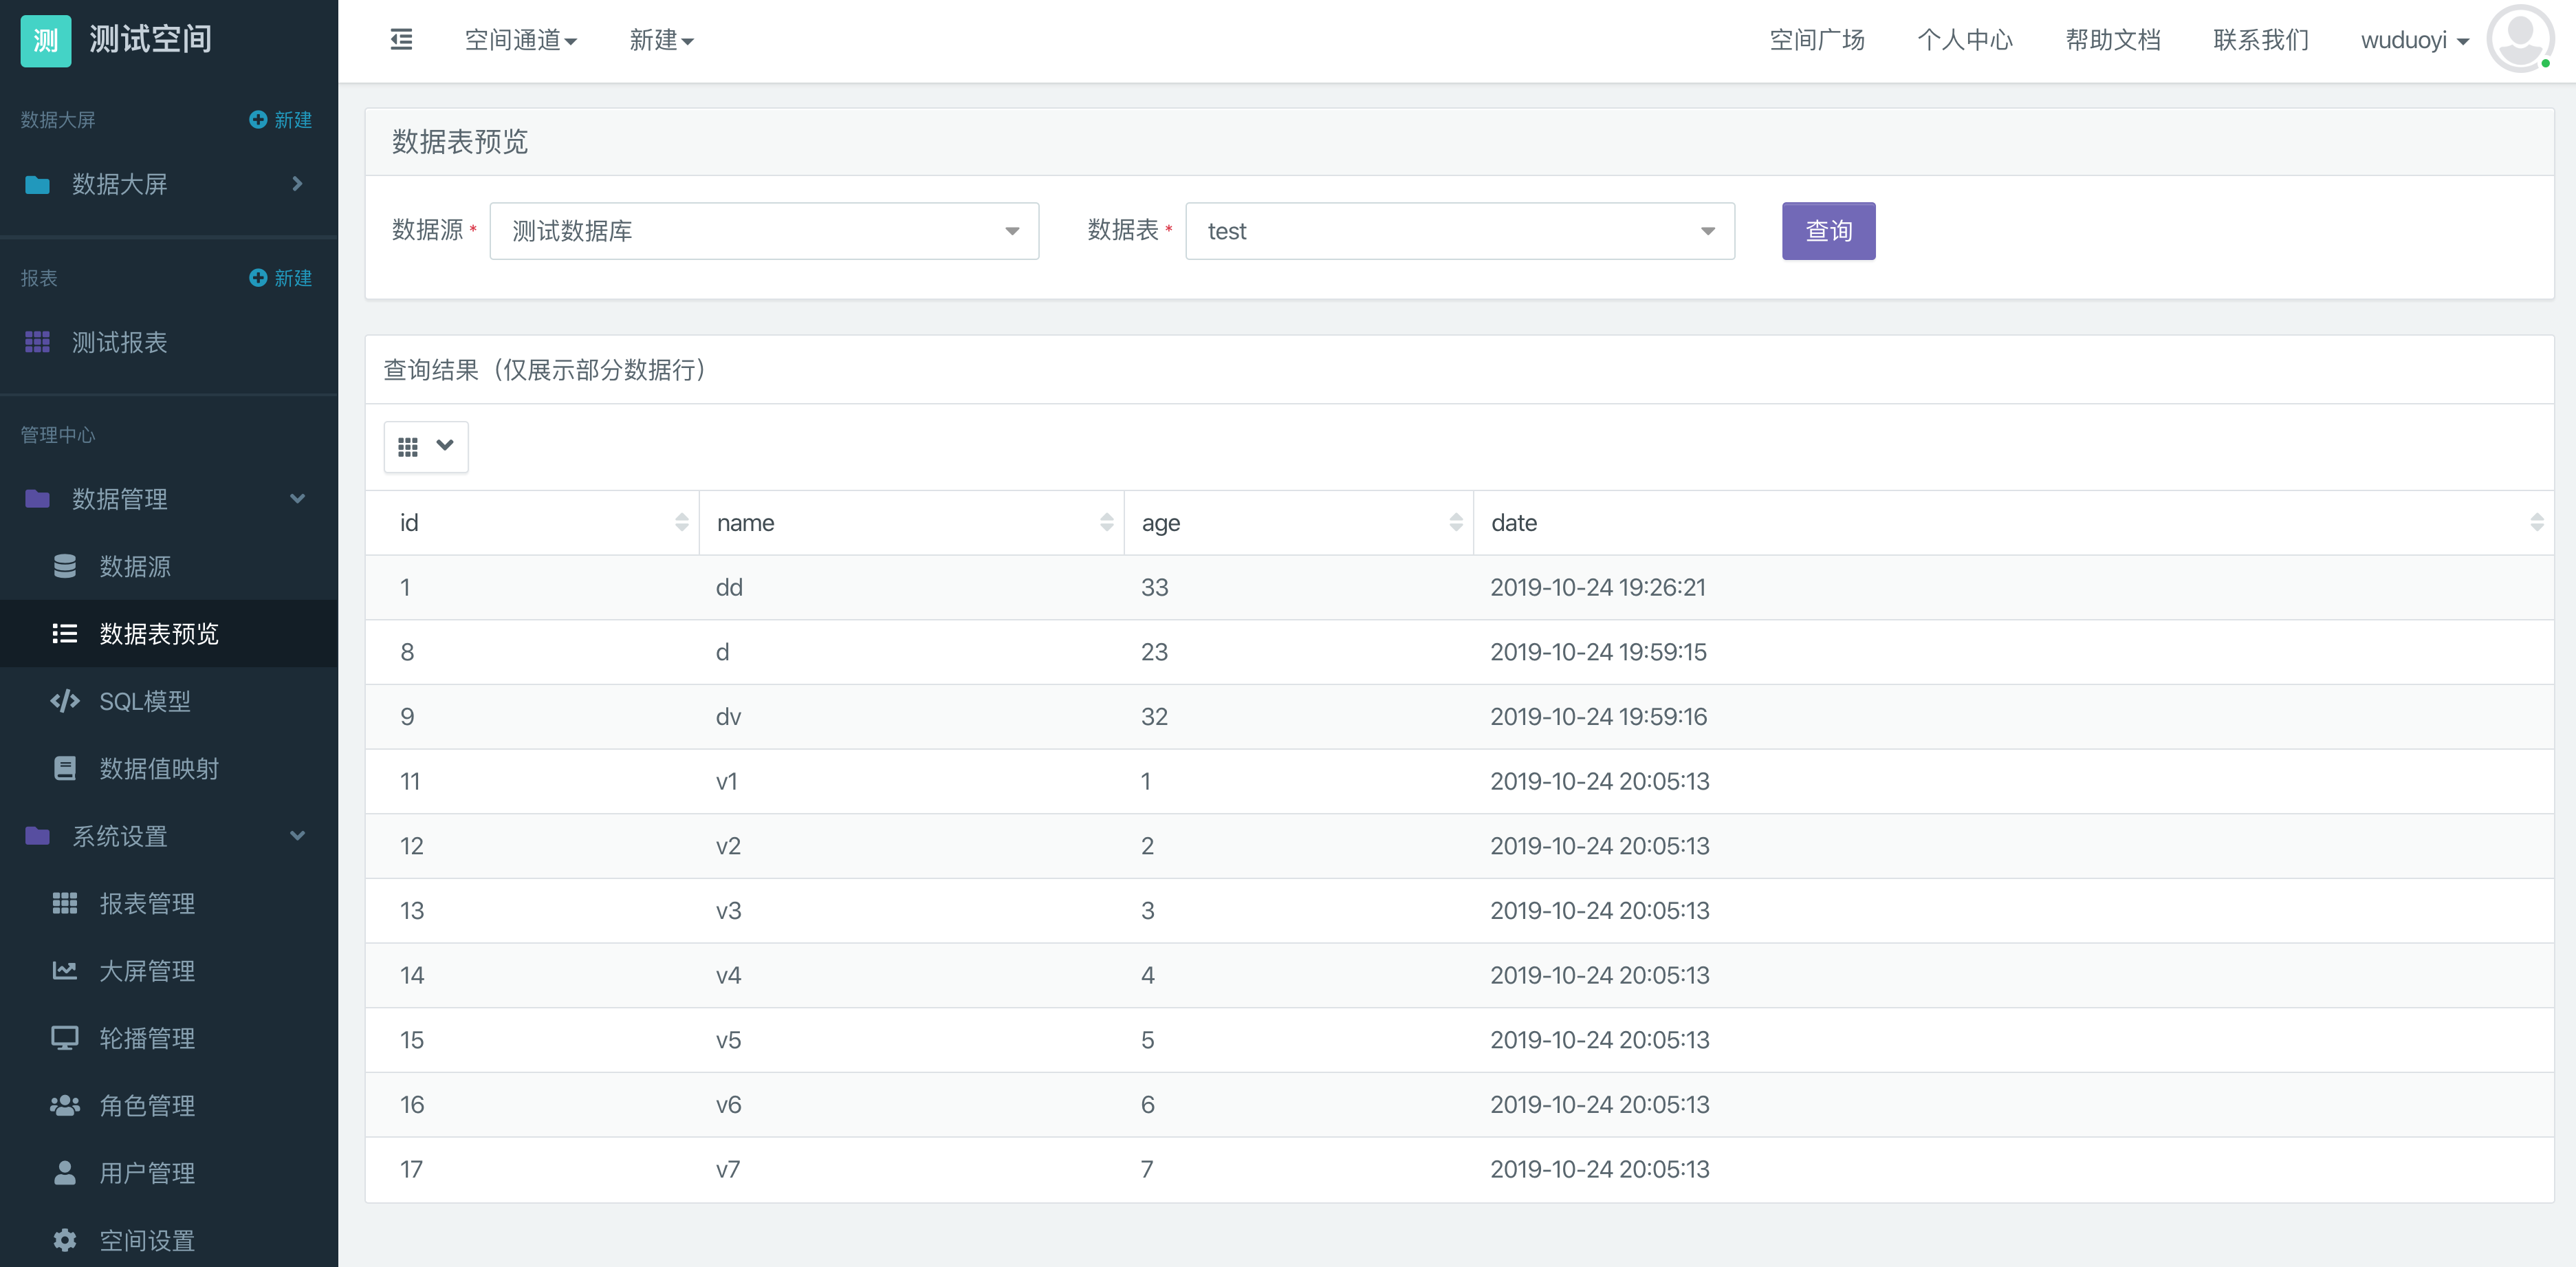Sort the table by date column
Image resolution: width=2576 pixels, height=1267 pixels.
2537,522
